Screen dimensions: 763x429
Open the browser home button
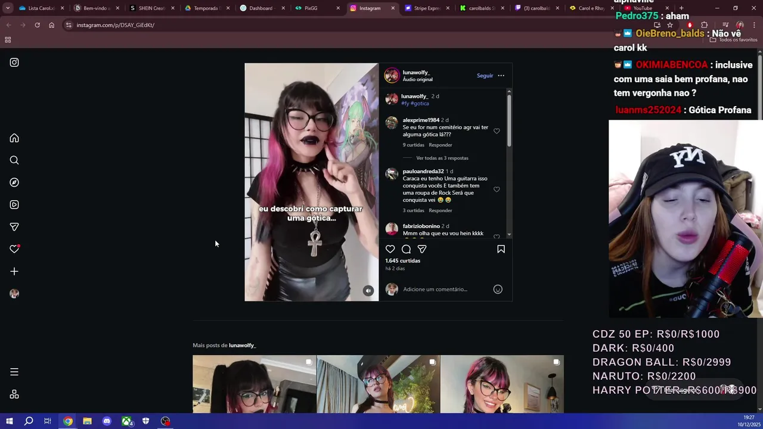pyautogui.click(x=51, y=25)
